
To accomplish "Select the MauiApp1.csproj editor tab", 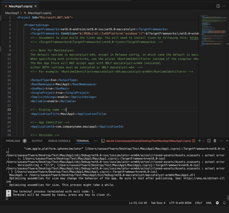I will coord(20,6).
